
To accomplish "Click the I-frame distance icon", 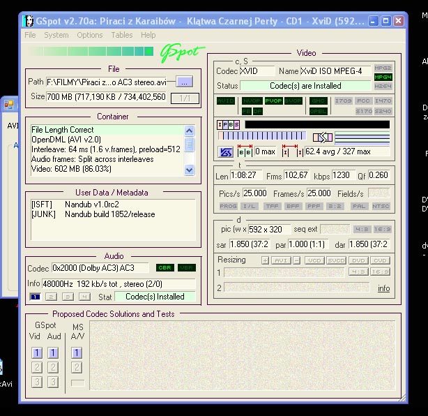I will point(292,151).
